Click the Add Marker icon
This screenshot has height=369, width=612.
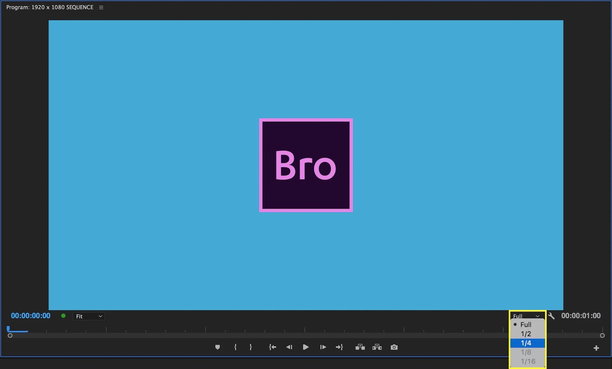(x=218, y=347)
